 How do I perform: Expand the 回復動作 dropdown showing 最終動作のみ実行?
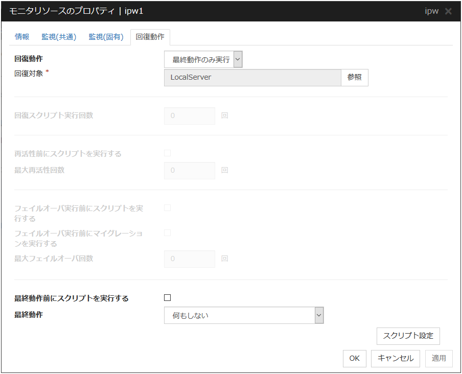[x=203, y=60]
